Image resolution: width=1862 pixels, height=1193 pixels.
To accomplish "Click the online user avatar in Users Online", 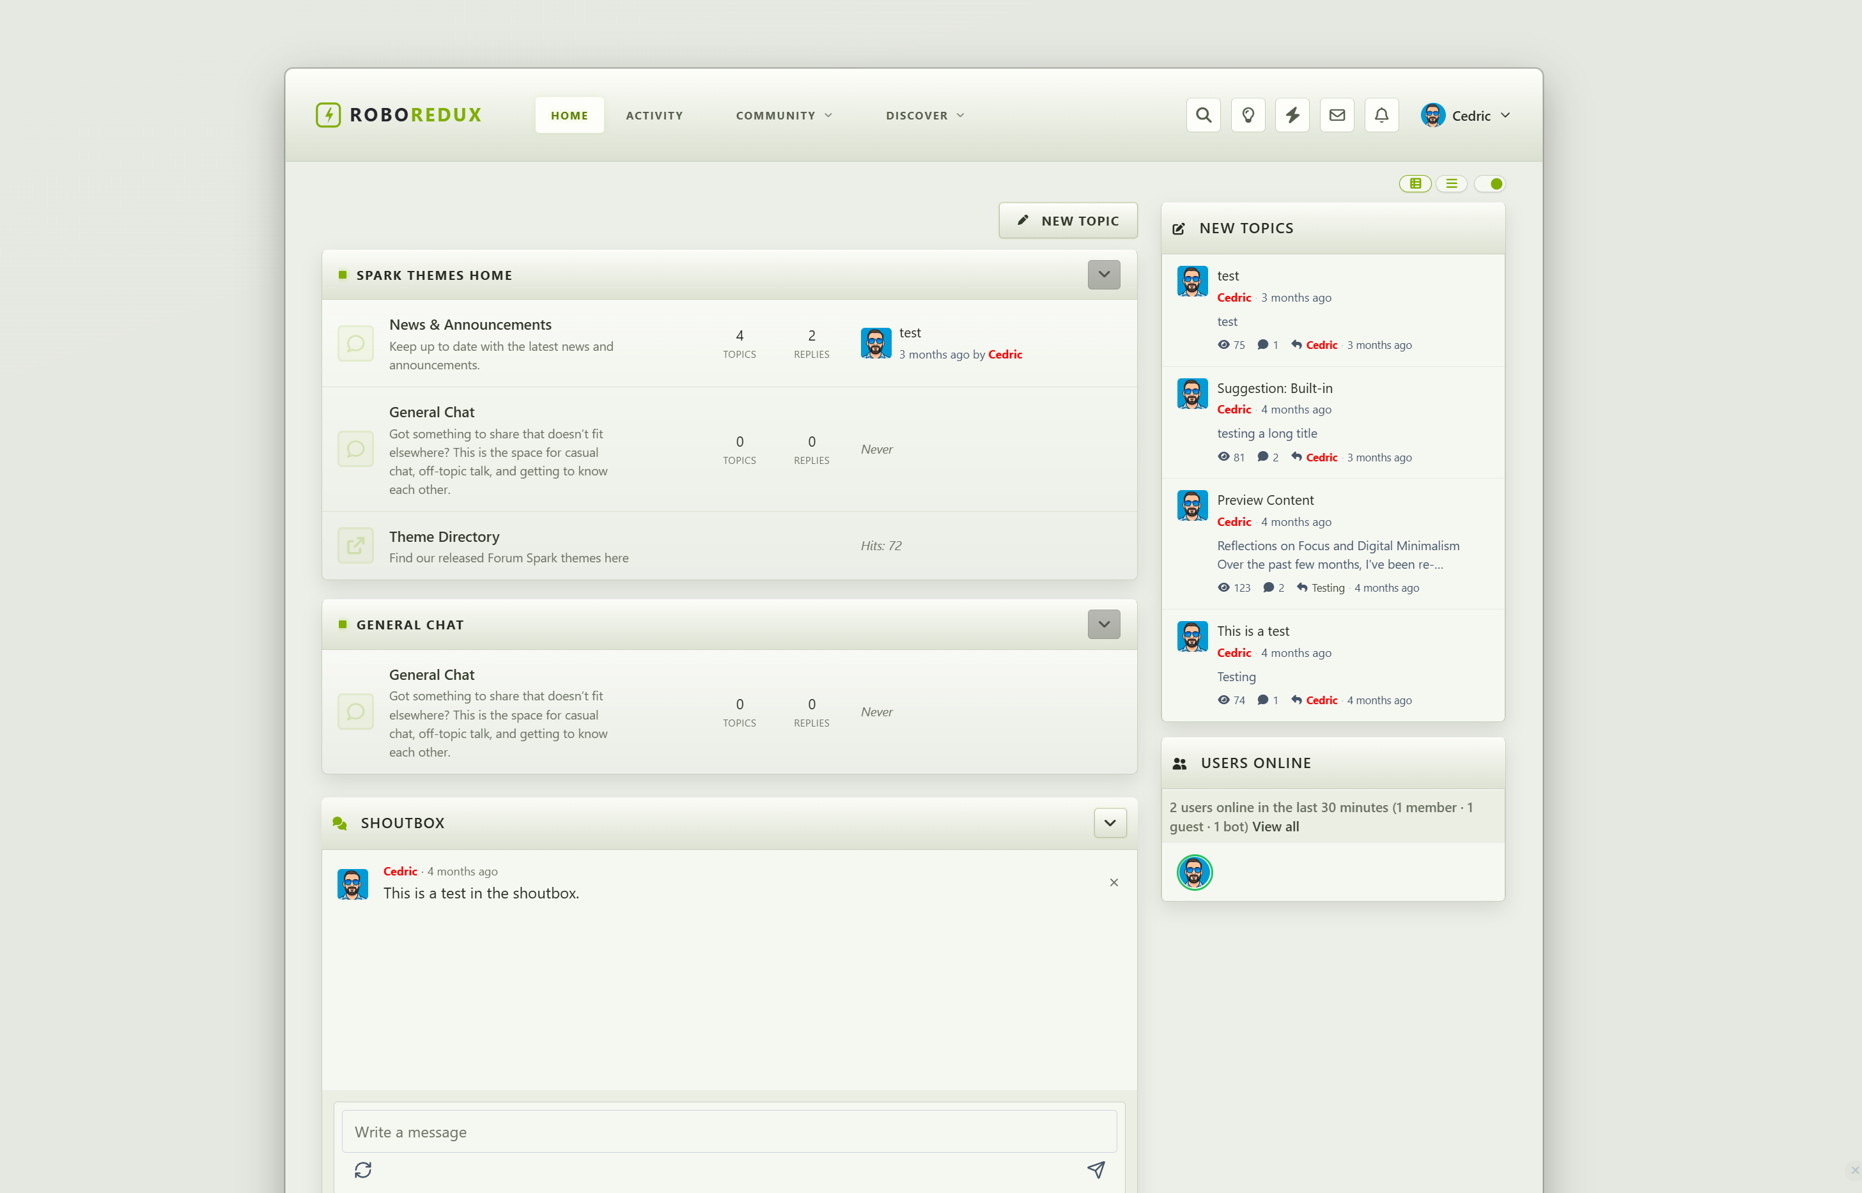I will 1194,872.
